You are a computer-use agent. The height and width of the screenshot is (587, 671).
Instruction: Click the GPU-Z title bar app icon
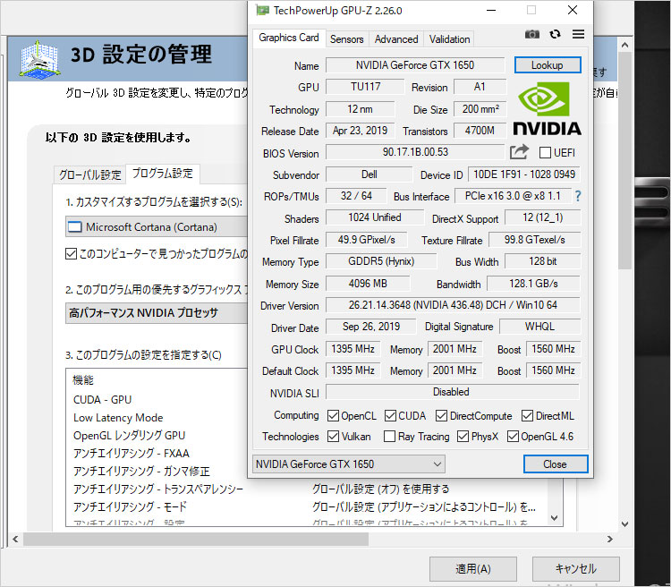pyautogui.click(x=262, y=10)
